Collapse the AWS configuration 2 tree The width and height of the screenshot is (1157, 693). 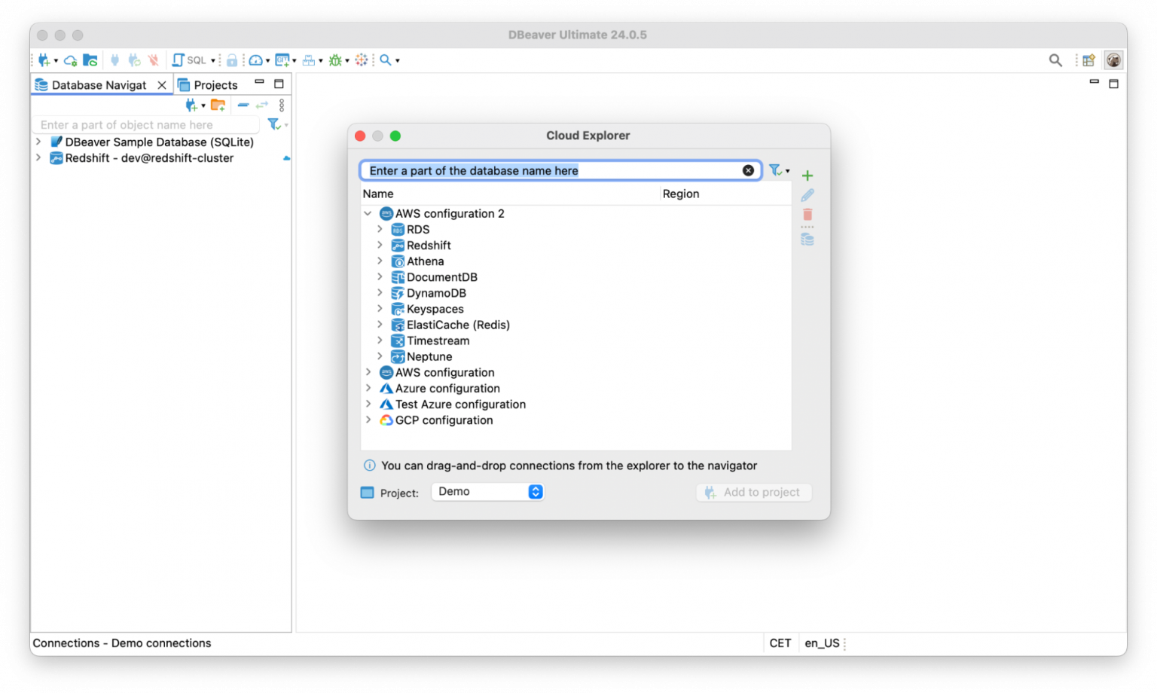368,213
